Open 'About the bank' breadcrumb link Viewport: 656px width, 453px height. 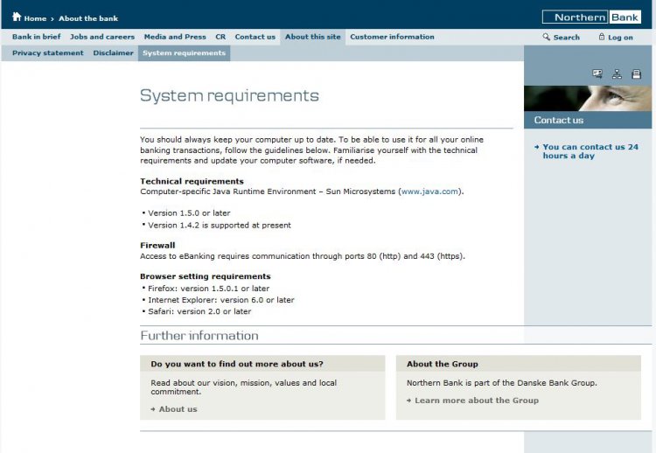coord(88,18)
